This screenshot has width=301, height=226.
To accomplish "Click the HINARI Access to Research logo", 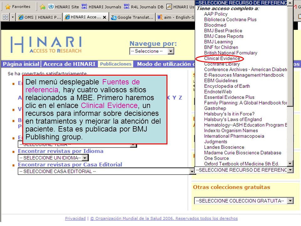I will coord(46,45).
